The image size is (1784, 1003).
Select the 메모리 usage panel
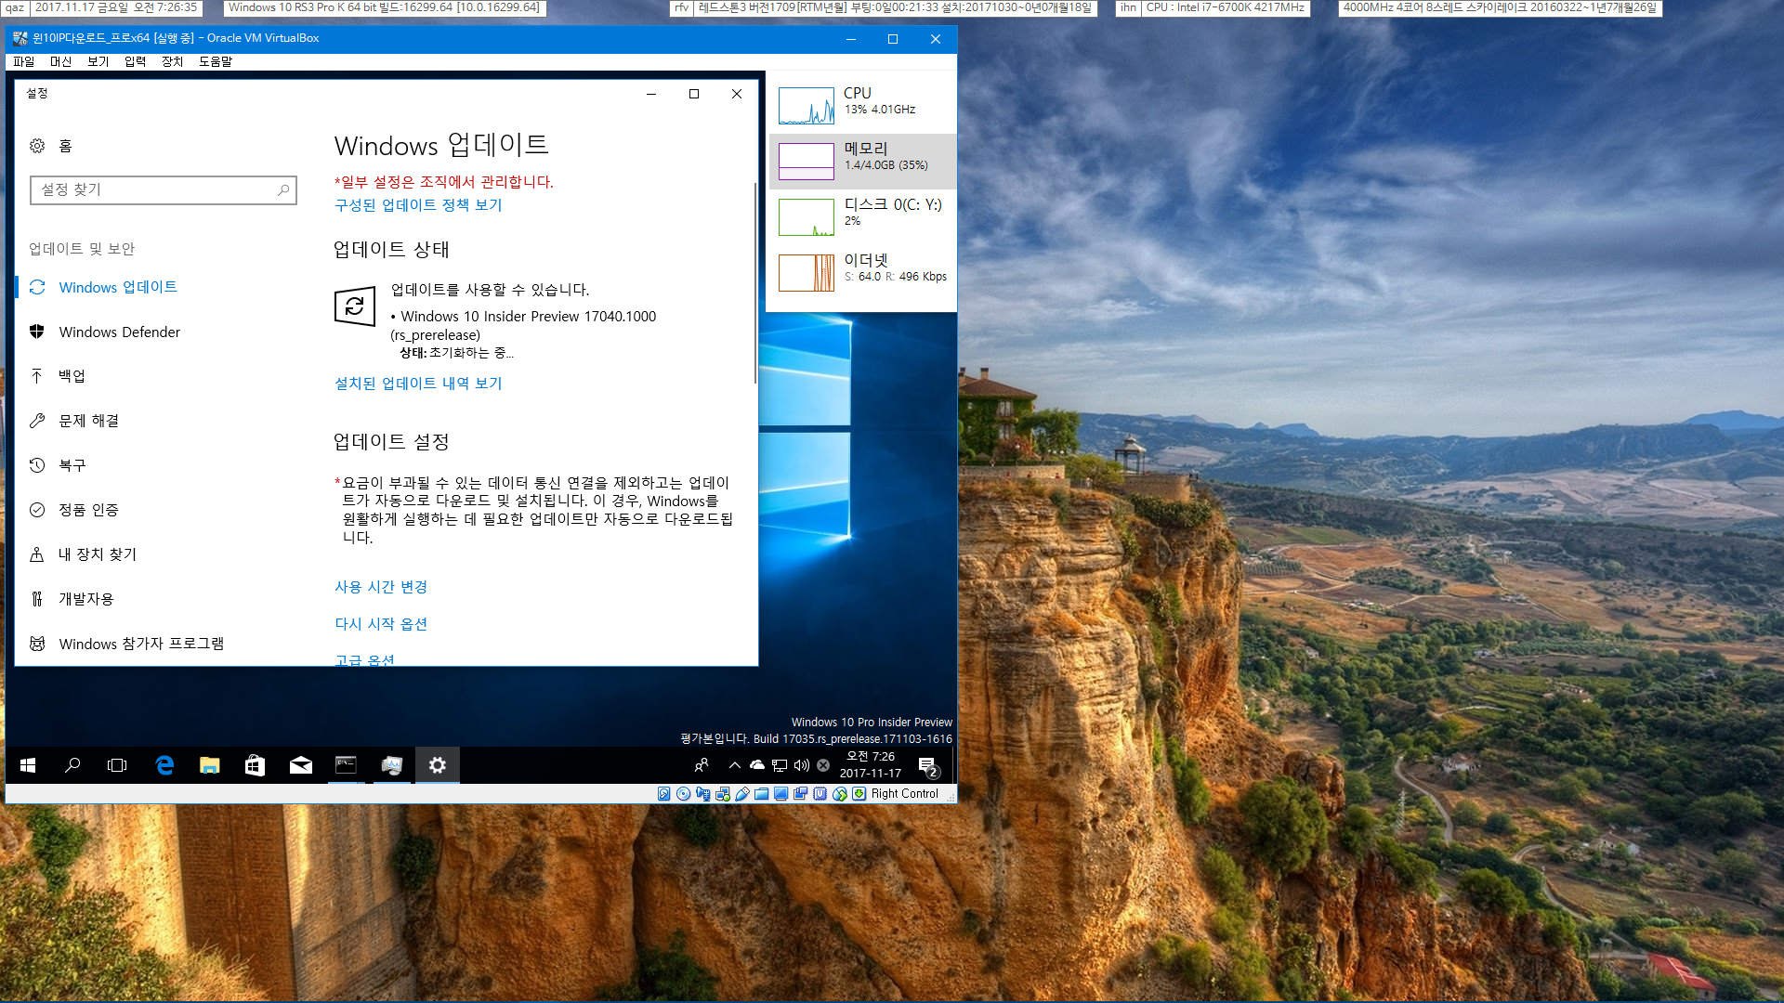tap(862, 162)
